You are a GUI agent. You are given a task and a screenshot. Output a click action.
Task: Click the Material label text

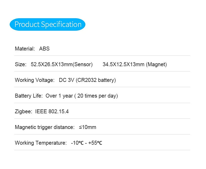tap(25, 49)
